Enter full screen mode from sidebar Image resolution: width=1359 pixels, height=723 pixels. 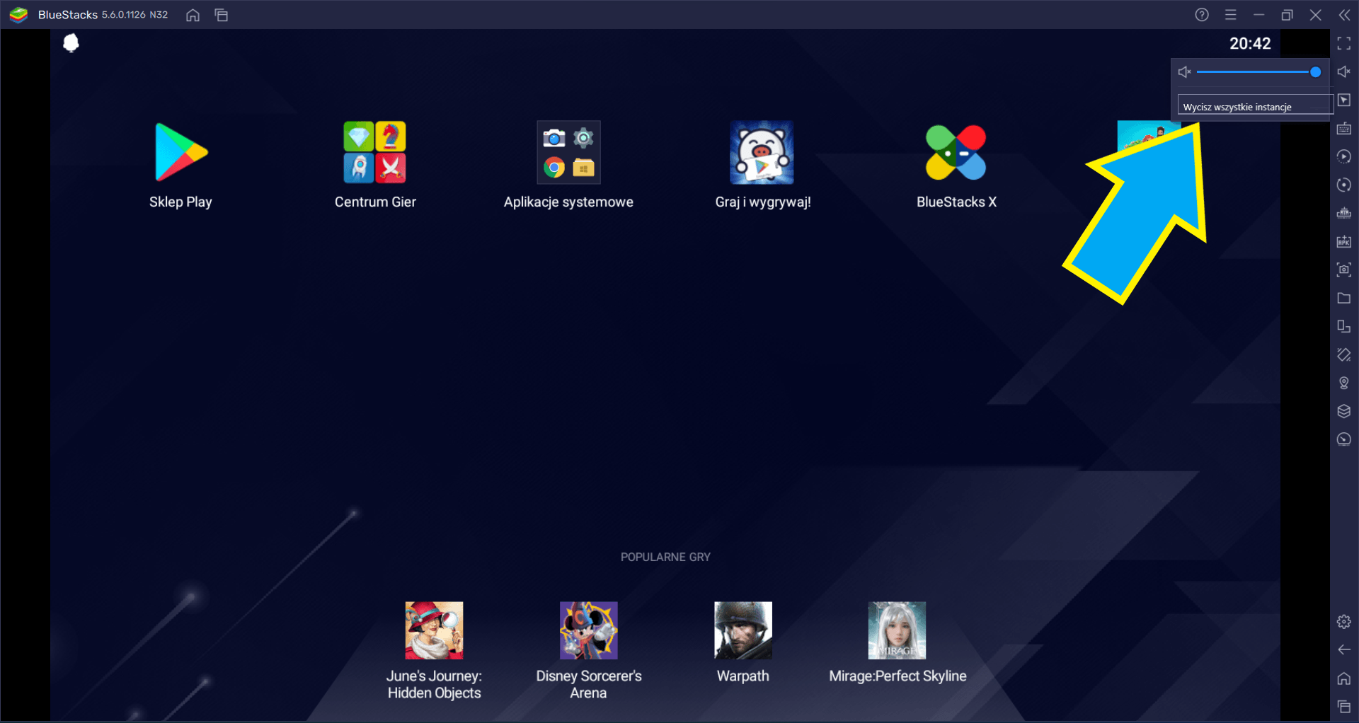[1344, 44]
